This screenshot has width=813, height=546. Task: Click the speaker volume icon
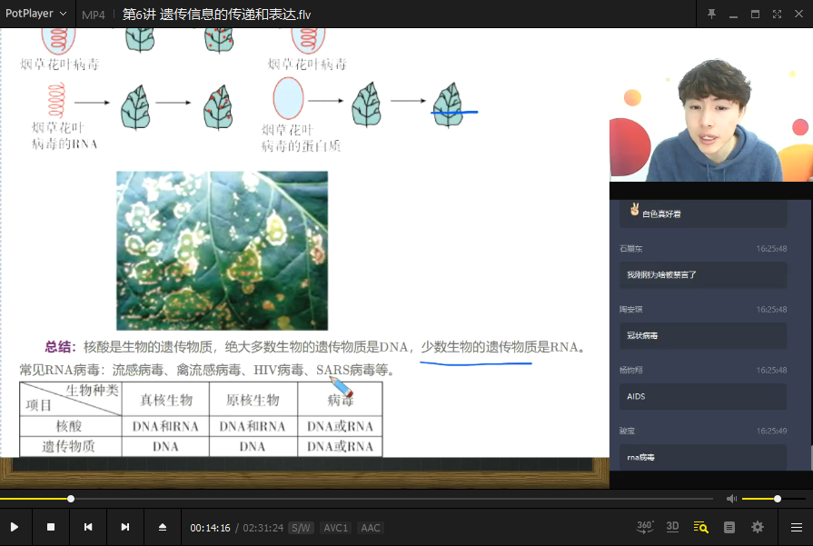(x=731, y=498)
